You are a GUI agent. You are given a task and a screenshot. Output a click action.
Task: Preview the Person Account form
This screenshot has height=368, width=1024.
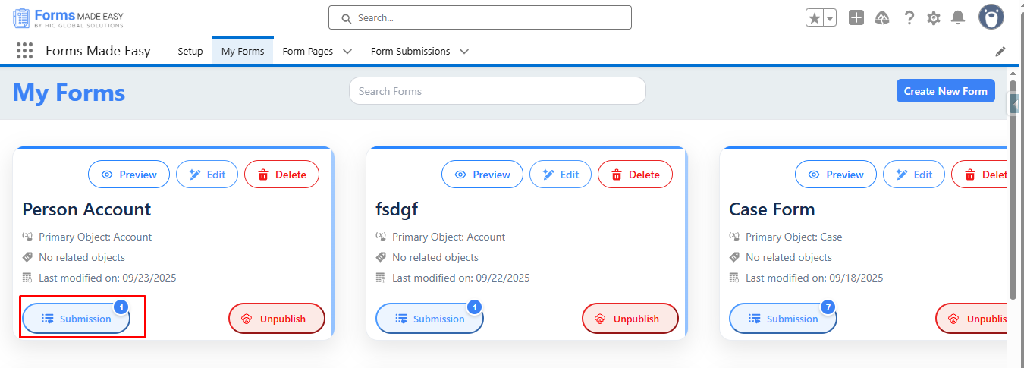129,175
